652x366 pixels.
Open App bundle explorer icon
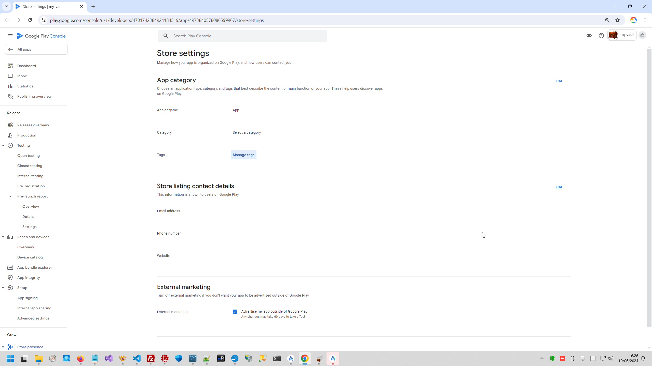coord(10,267)
